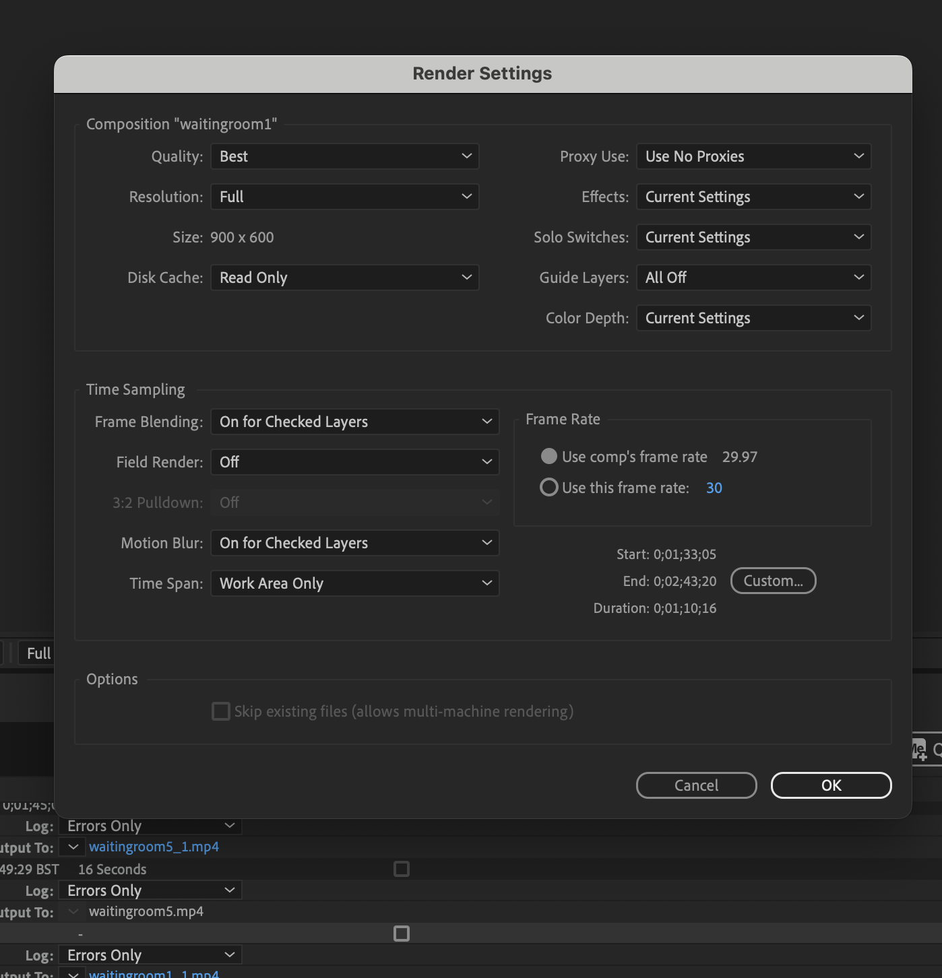Viewport: 942px width, 978px height.
Task: Enable "Skip existing files" checkbox
Action: point(220,711)
